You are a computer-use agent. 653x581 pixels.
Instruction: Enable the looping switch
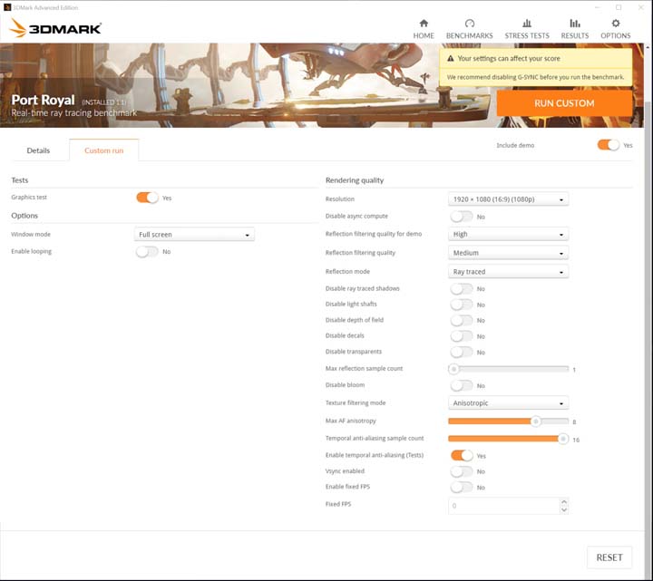pyautogui.click(x=147, y=251)
